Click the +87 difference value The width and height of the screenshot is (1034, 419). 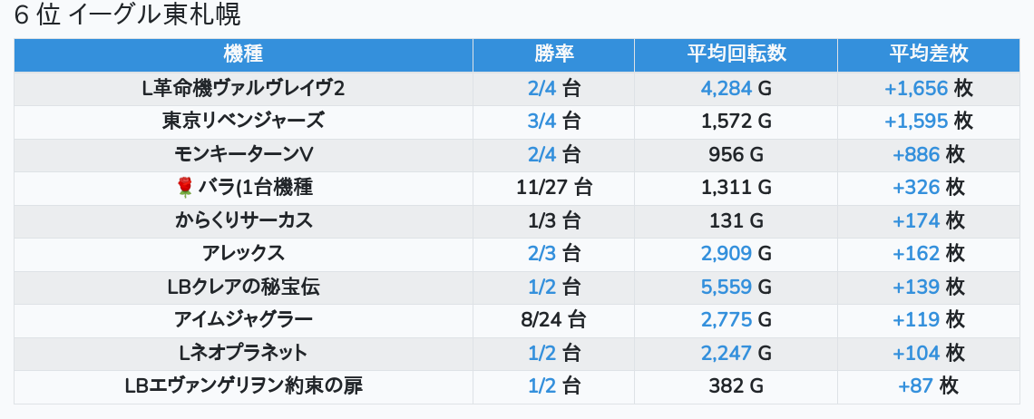(x=915, y=385)
